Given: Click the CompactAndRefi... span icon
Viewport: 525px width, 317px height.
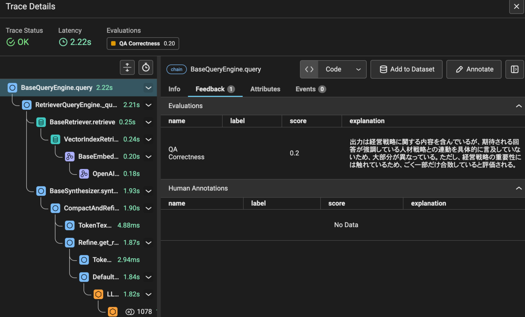Looking at the screenshot, I should tap(56, 208).
